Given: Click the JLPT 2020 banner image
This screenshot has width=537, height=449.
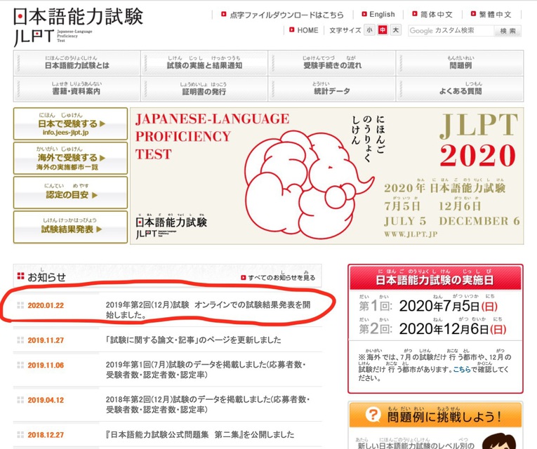Looking at the screenshot, I should [x=326, y=176].
